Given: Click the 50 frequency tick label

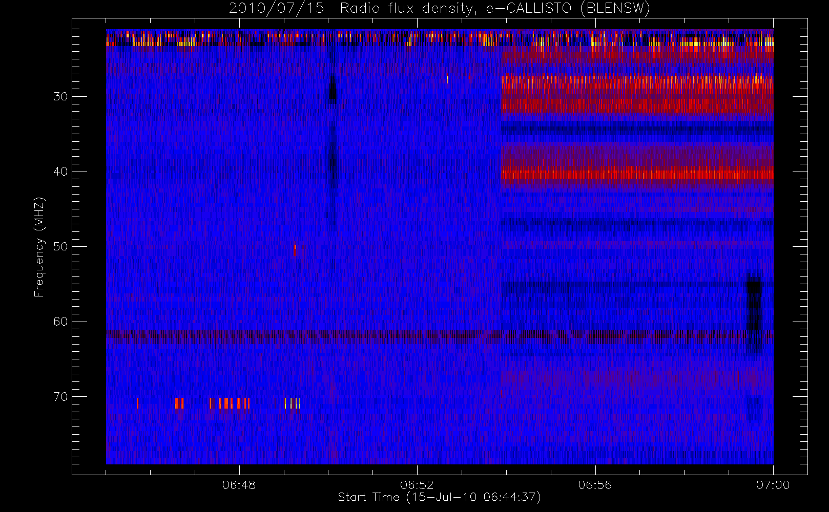Looking at the screenshot, I should [60, 246].
